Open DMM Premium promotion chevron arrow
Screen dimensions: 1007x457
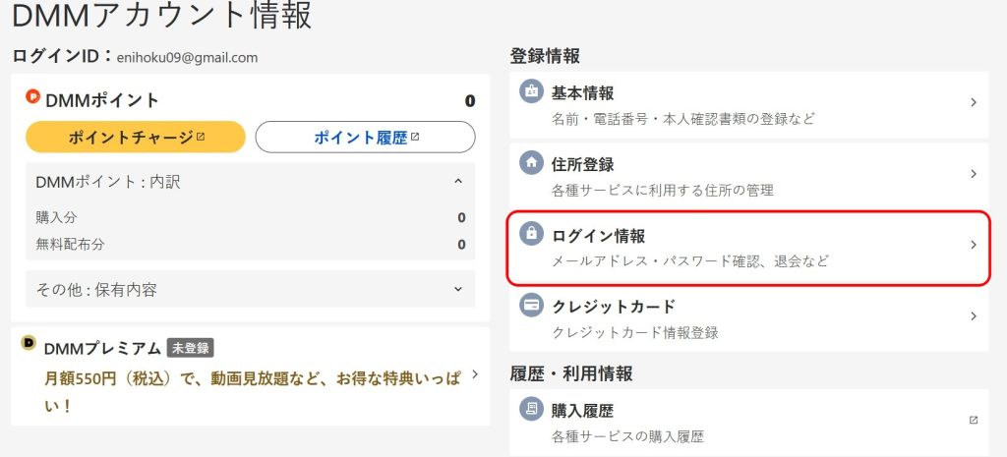click(474, 374)
